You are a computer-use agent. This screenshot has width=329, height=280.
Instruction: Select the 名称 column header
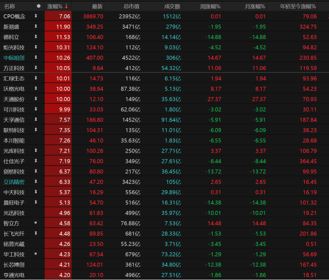pyautogui.click(x=10, y=6)
